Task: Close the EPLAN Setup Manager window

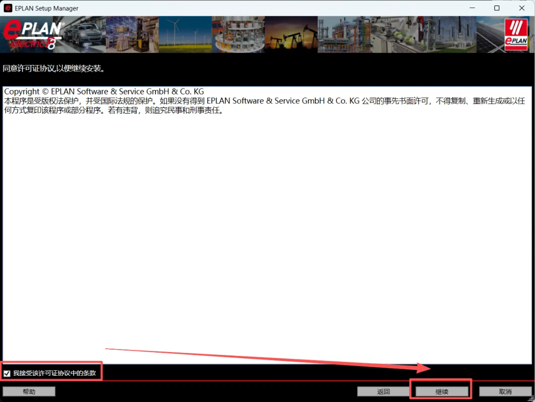Action: pyautogui.click(x=522, y=8)
